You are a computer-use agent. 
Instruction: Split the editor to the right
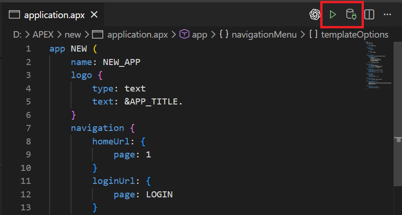(369, 14)
